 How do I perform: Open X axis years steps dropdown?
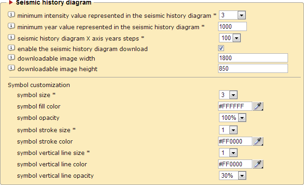click(x=230, y=38)
